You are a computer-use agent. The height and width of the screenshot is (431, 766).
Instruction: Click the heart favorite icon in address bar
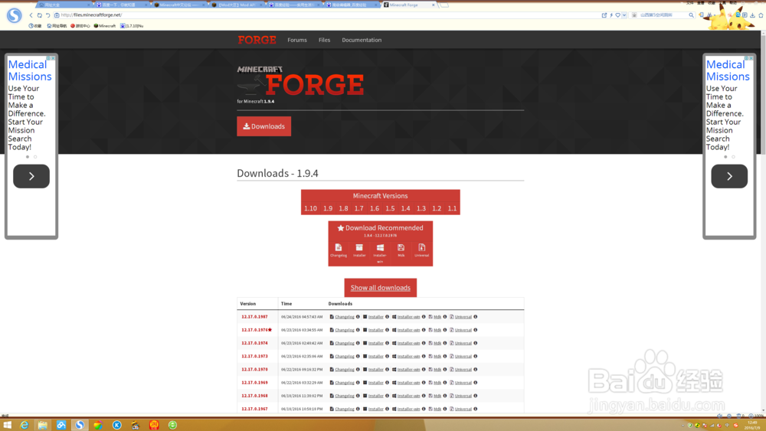click(617, 15)
